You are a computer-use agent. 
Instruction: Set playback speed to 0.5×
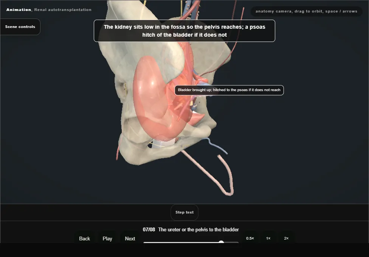[x=250, y=238]
